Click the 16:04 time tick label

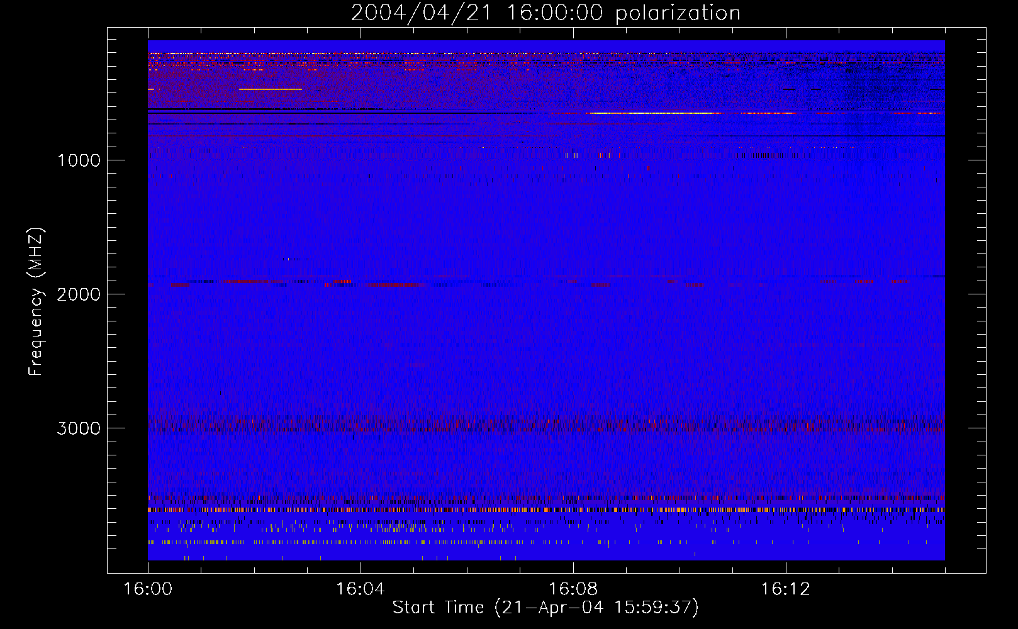tap(360, 589)
